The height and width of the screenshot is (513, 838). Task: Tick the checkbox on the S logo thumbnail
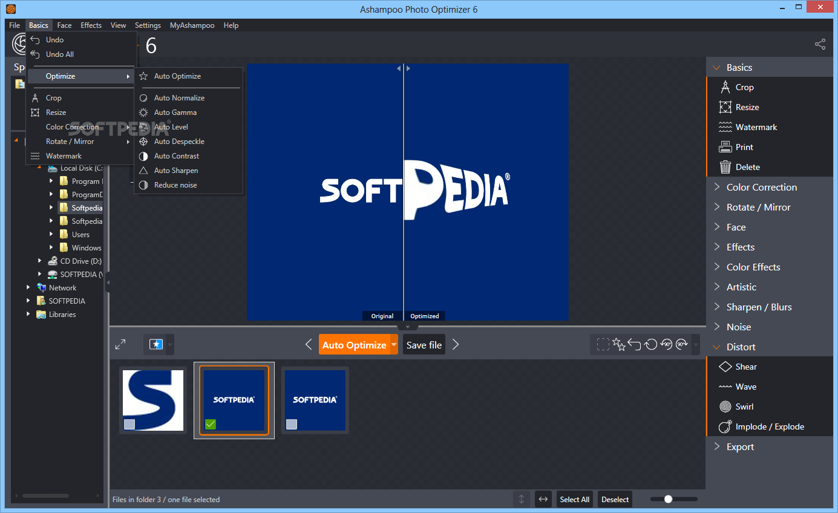[129, 424]
